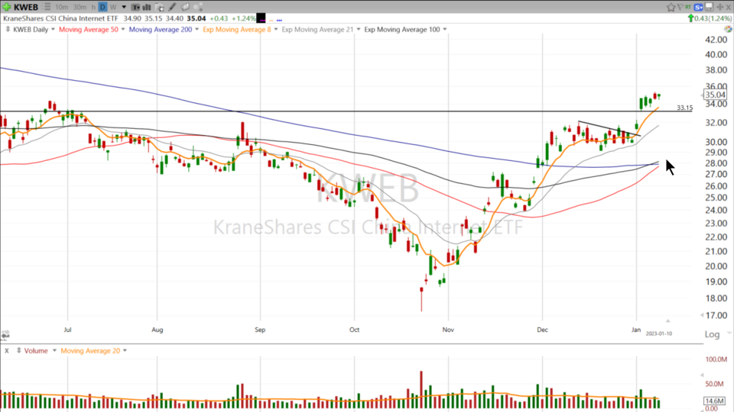Select the 30m timeframe

click(x=80, y=7)
